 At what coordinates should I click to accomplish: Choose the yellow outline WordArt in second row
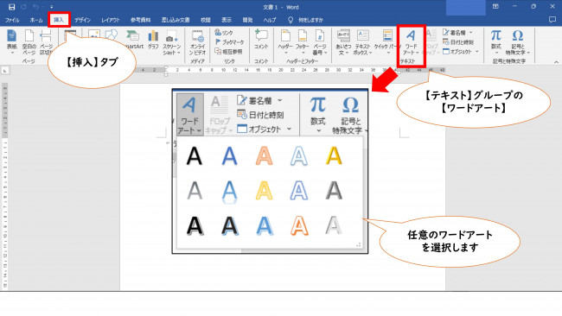pos(265,191)
